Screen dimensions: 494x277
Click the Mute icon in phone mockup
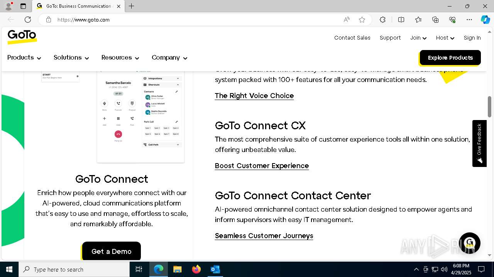coord(104,103)
